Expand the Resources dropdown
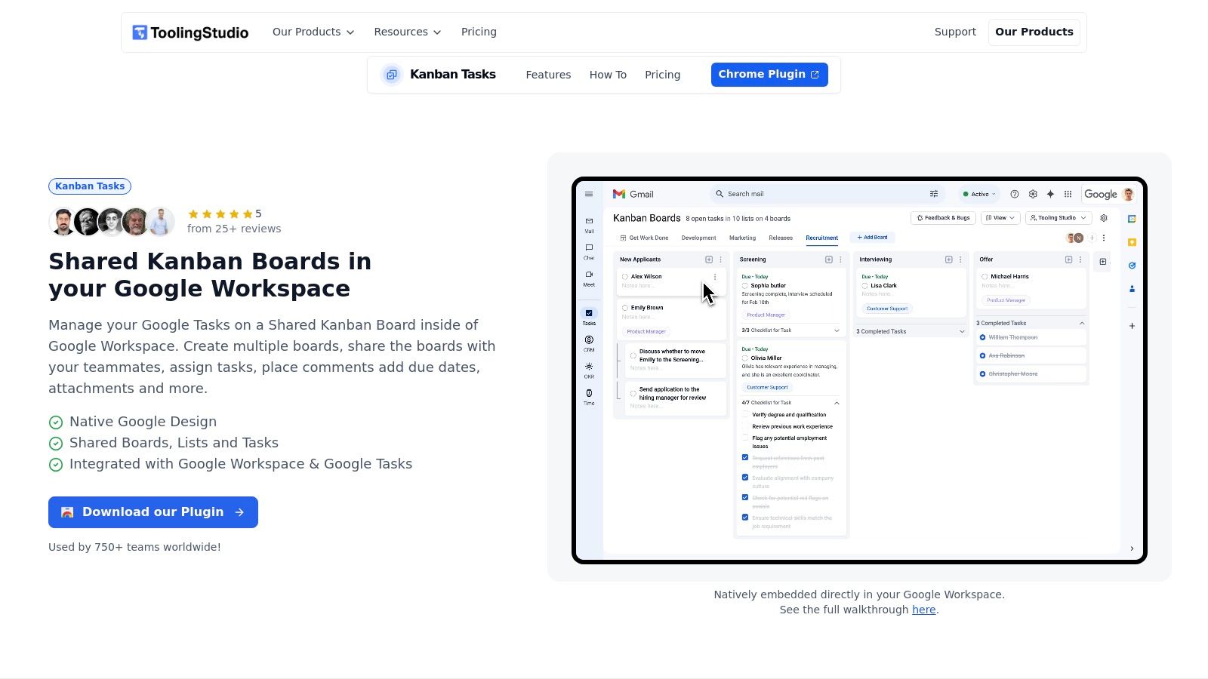Screen dimensions: 1208x679 coord(408,32)
